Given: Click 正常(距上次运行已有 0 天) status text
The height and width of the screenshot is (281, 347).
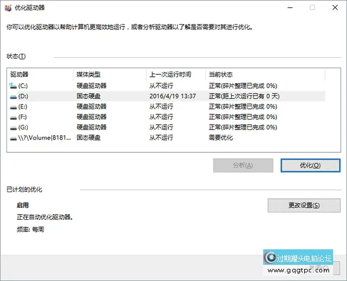Looking at the screenshot, I should click(x=244, y=96).
